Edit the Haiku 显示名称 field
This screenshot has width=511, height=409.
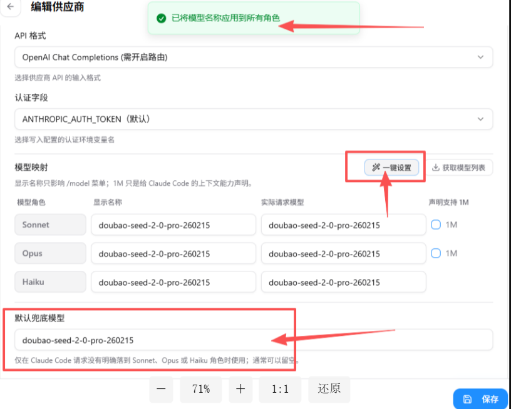[x=173, y=282]
